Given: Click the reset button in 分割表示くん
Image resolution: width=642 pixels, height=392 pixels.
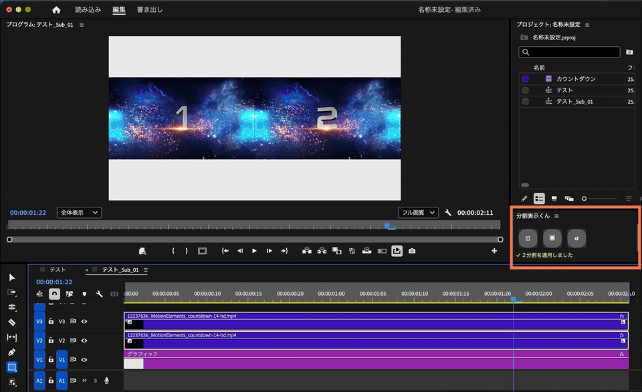Looking at the screenshot, I should click(x=576, y=238).
